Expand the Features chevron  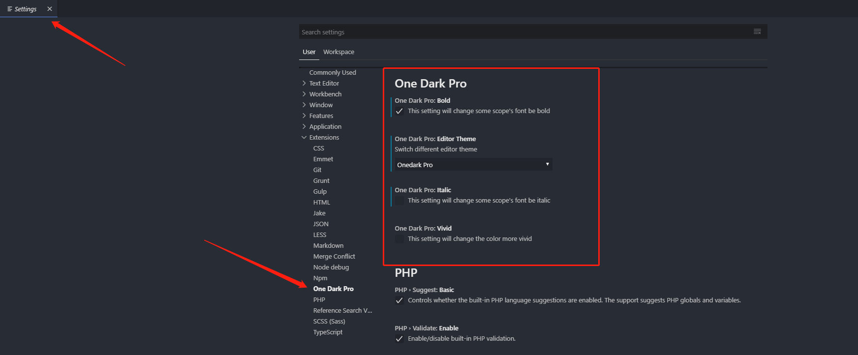pyautogui.click(x=304, y=116)
